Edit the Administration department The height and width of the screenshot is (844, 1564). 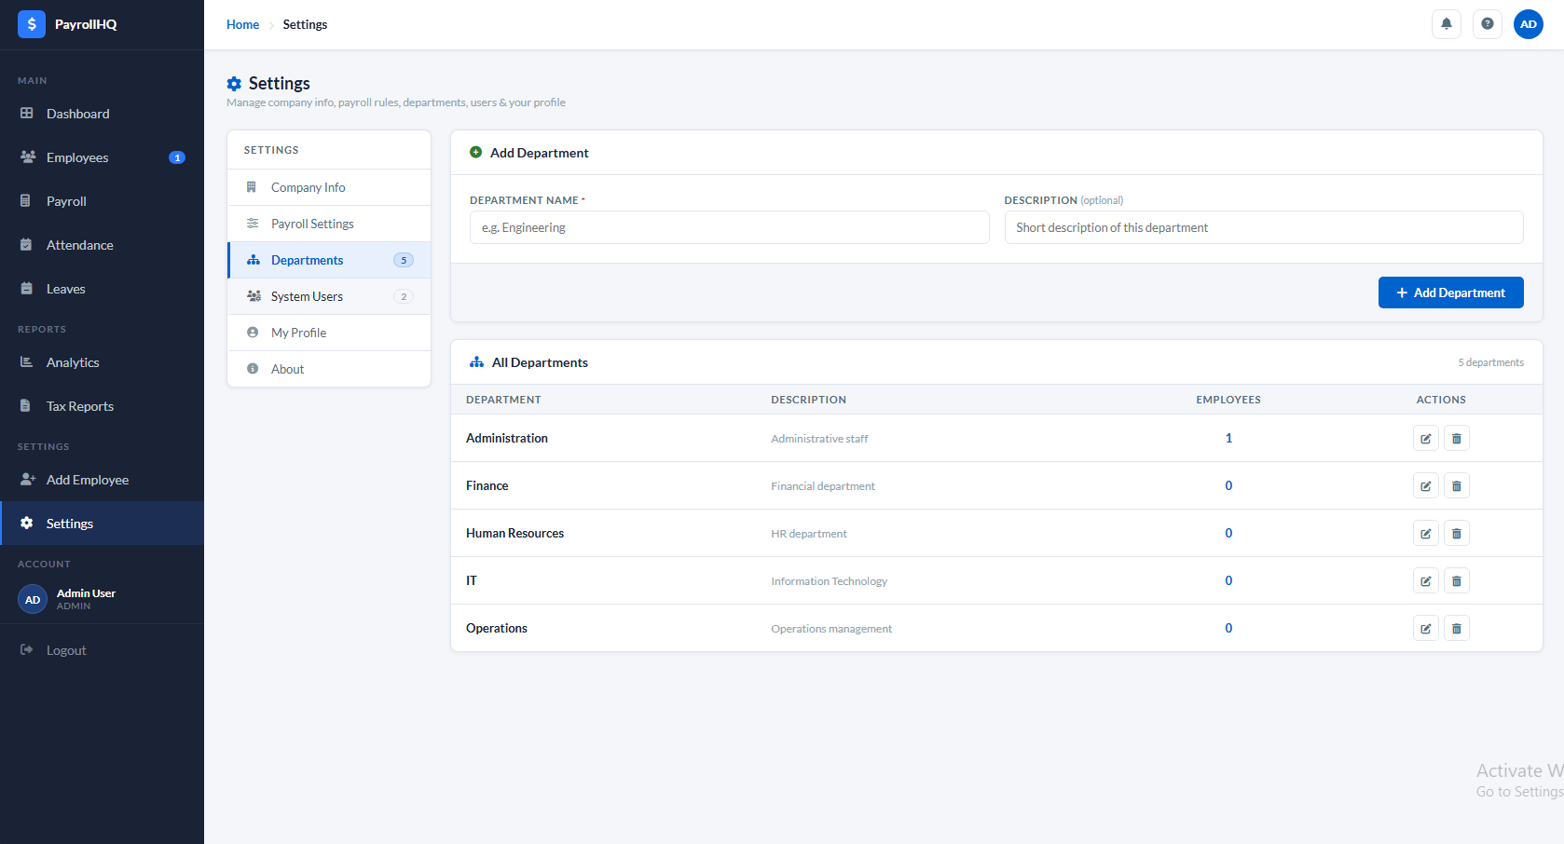point(1425,438)
